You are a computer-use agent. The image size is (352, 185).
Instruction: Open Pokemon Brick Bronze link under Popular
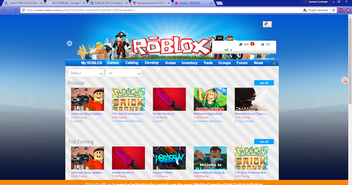128,114
